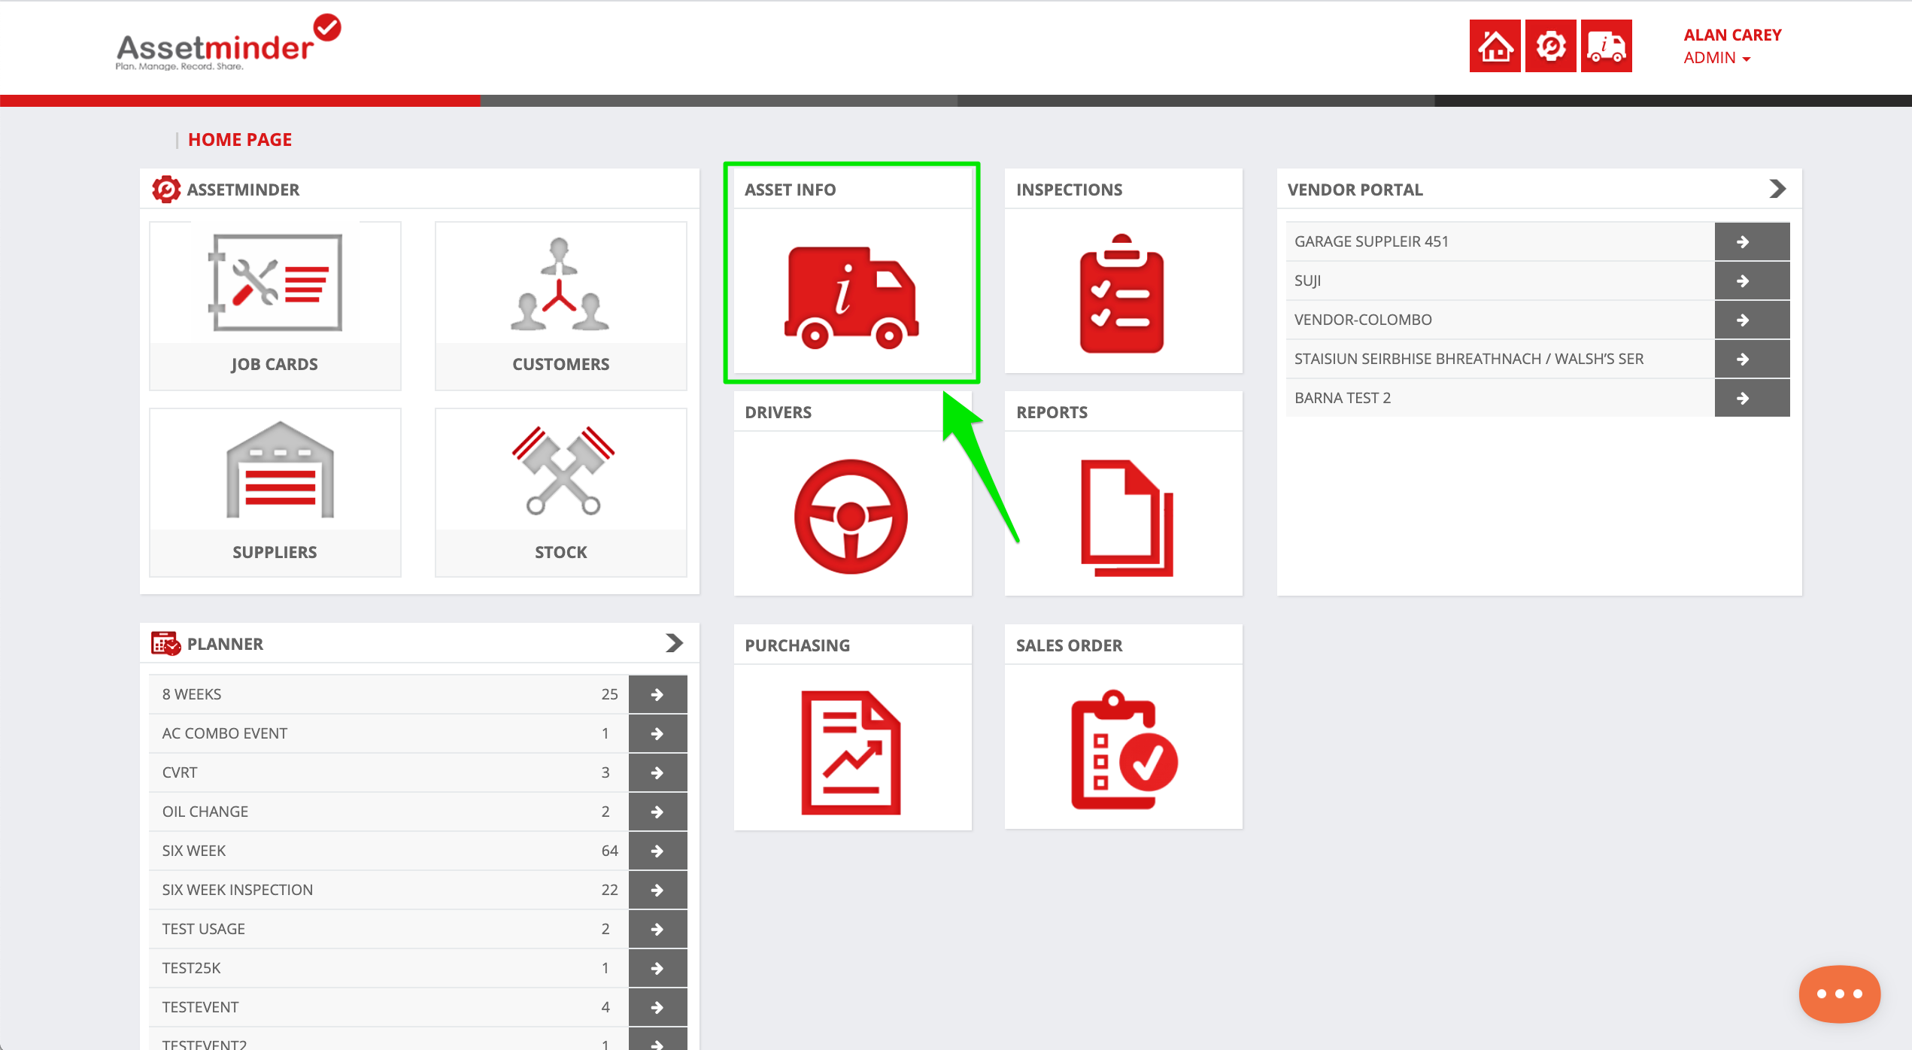Image resolution: width=1912 pixels, height=1050 pixels.
Task: Open Oil Change planner arrow
Action: [x=658, y=812]
